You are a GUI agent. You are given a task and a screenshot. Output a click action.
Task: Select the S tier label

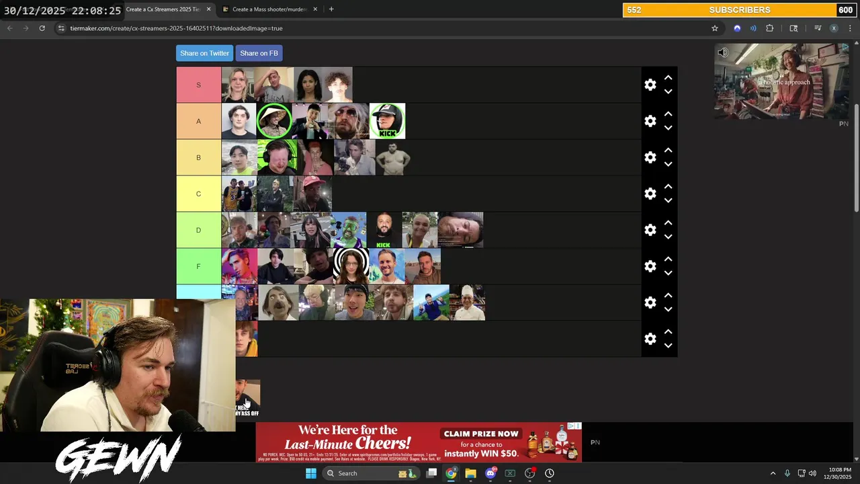point(198,85)
